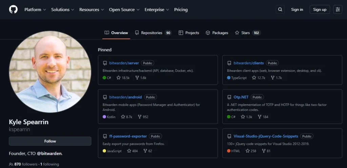Click fork icon showing 1.6k forks
This screenshot has width=347, height=168.
(137, 78)
